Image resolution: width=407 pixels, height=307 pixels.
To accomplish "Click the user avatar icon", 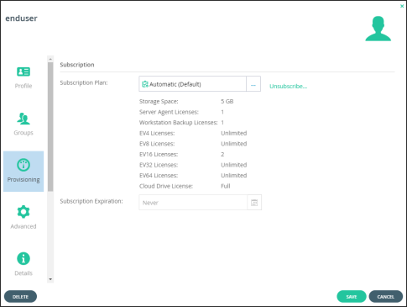I will tap(378, 29).
